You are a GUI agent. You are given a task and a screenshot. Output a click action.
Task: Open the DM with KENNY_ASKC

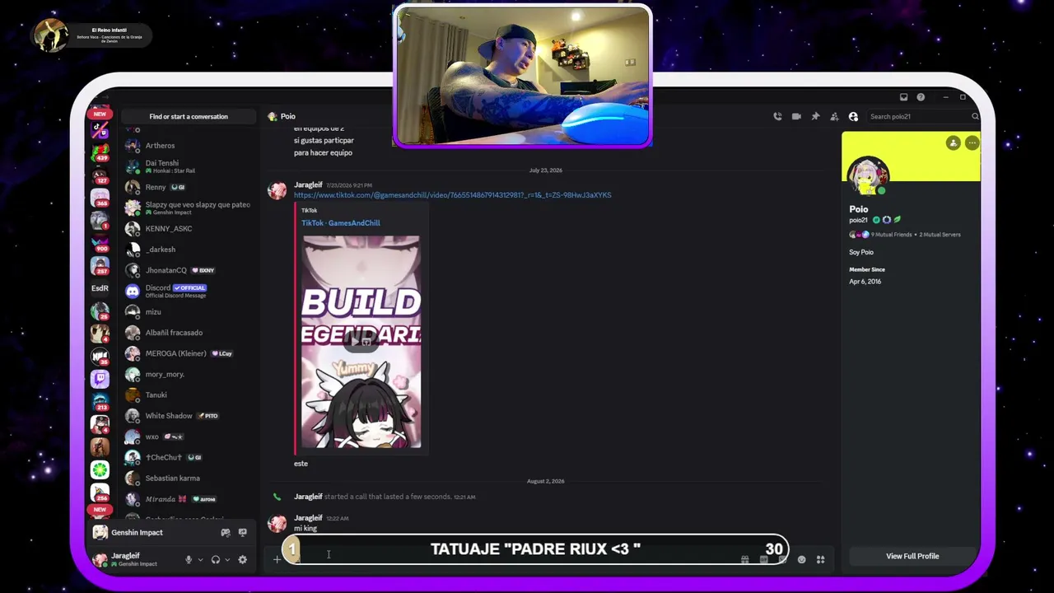pos(188,228)
